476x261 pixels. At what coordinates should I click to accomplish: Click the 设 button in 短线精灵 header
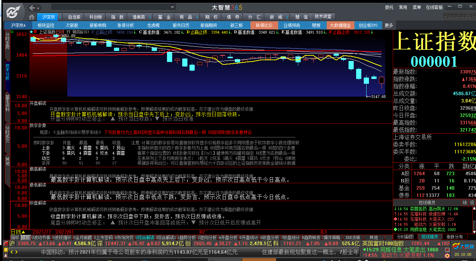(x=472, y=202)
